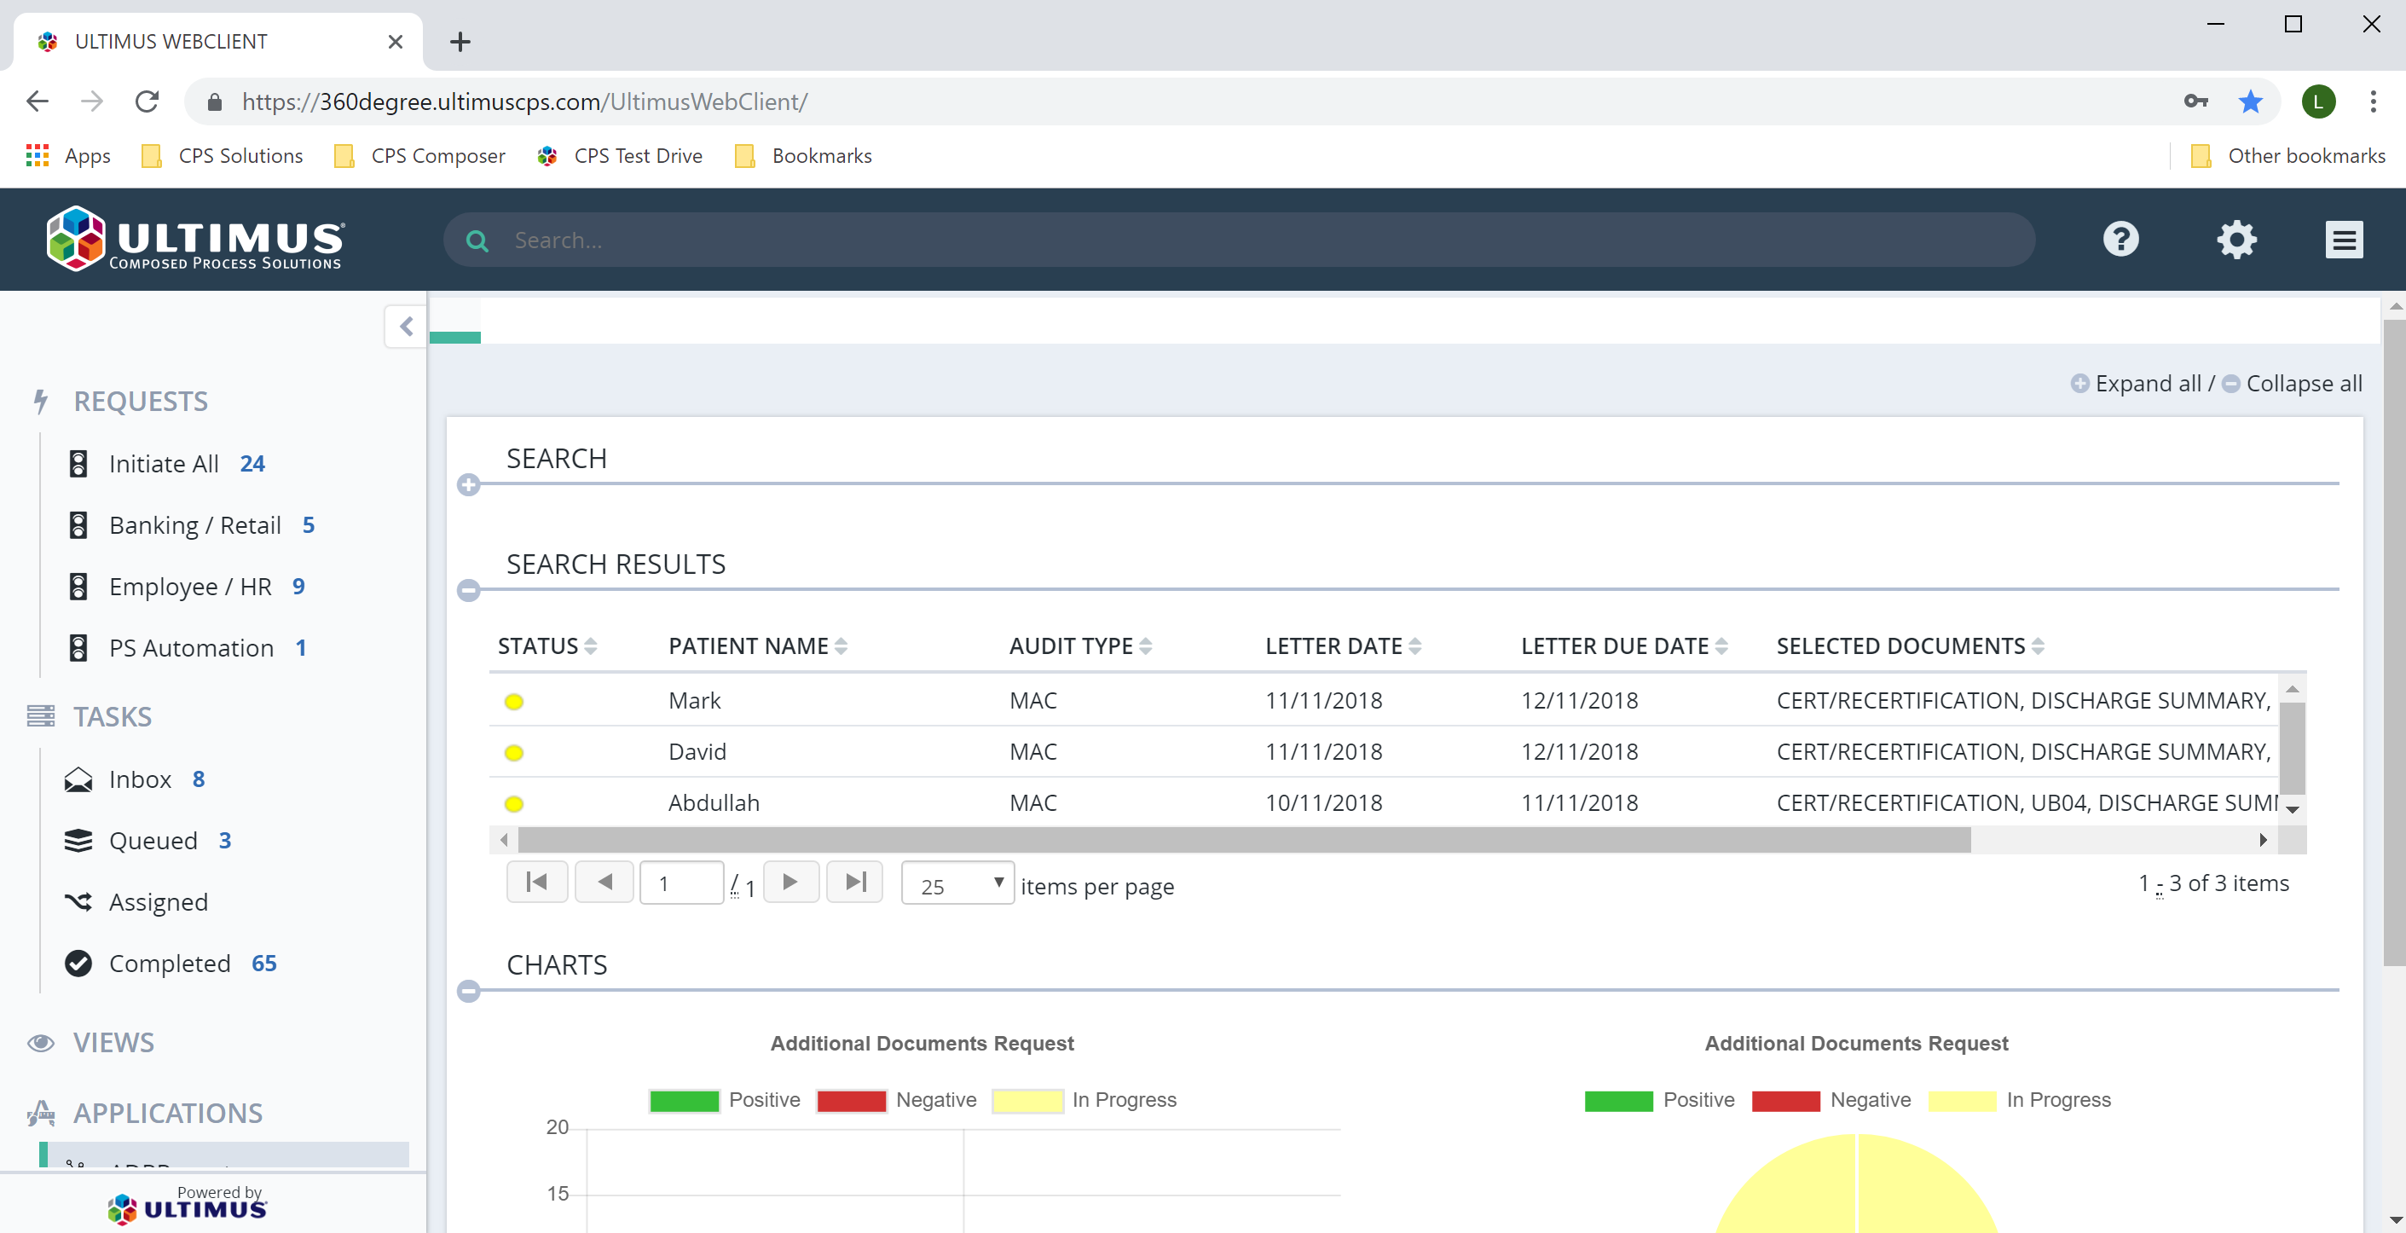Click the Ultimus logo in header
The image size is (2406, 1233).
pyautogui.click(x=195, y=238)
